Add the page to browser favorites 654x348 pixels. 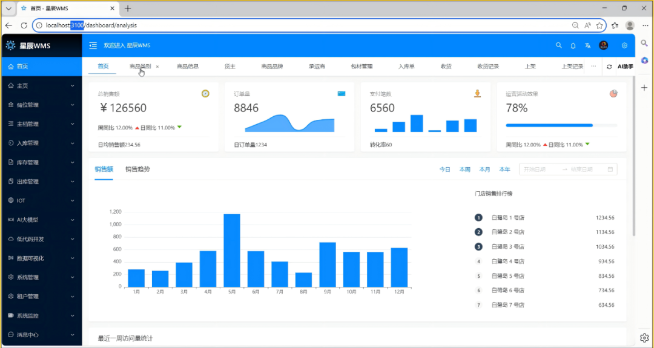pyautogui.click(x=599, y=25)
